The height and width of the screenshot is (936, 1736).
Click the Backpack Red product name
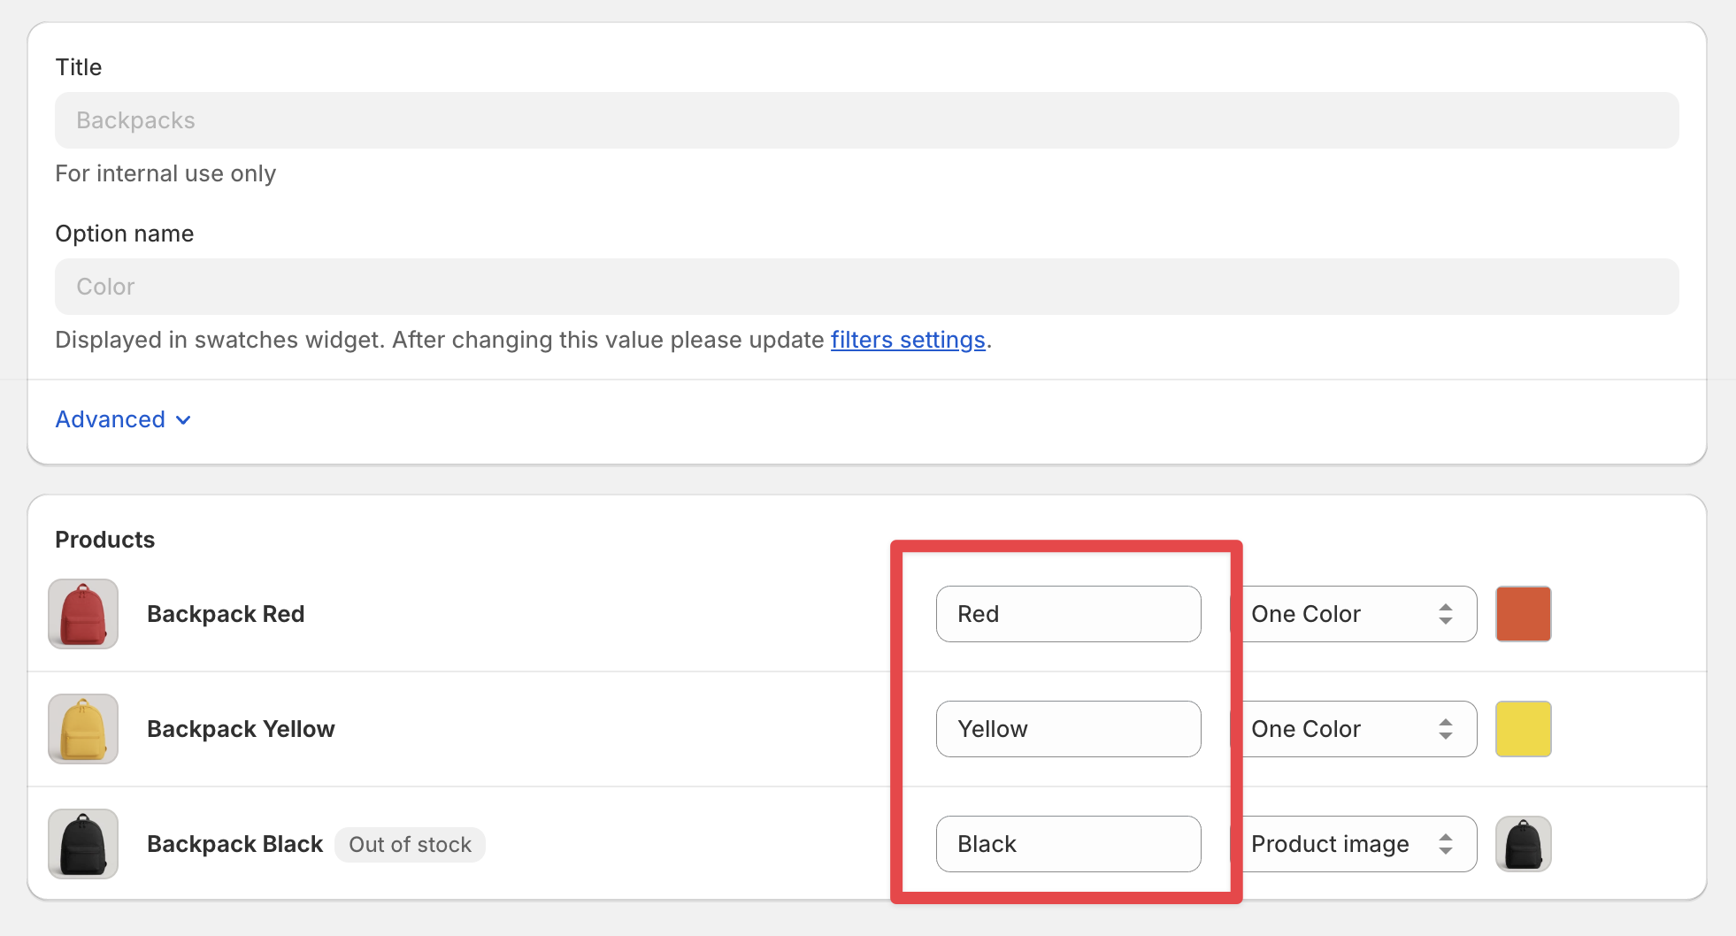(x=226, y=614)
